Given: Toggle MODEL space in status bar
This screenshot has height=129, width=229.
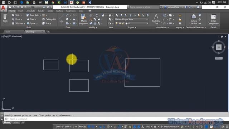Looking at the screenshot, I should [x=83, y=126].
